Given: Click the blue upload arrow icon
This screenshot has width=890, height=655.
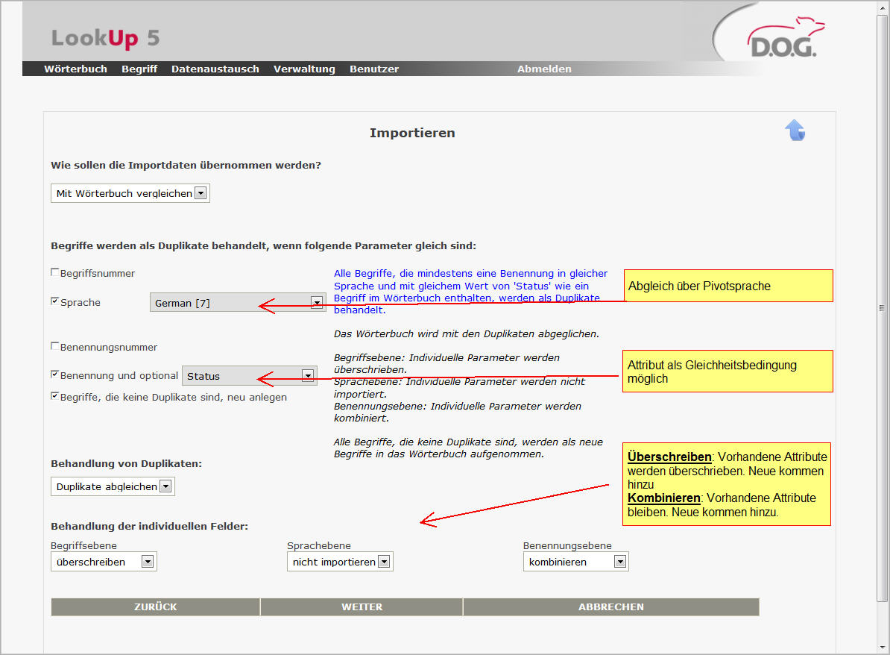Looking at the screenshot, I should point(795,130).
